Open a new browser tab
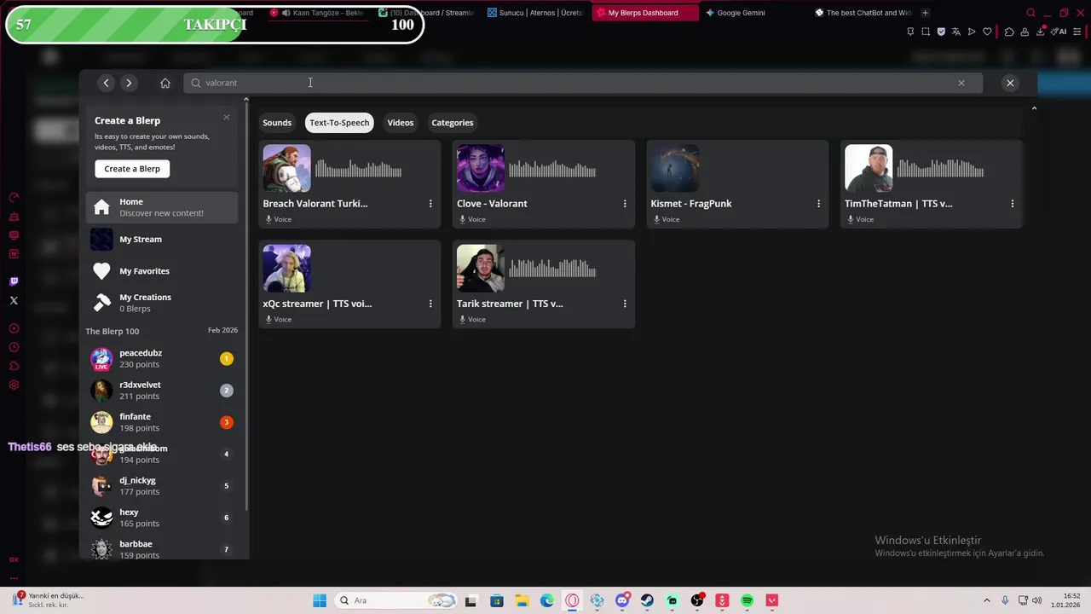The height and width of the screenshot is (614, 1091). (x=926, y=13)
